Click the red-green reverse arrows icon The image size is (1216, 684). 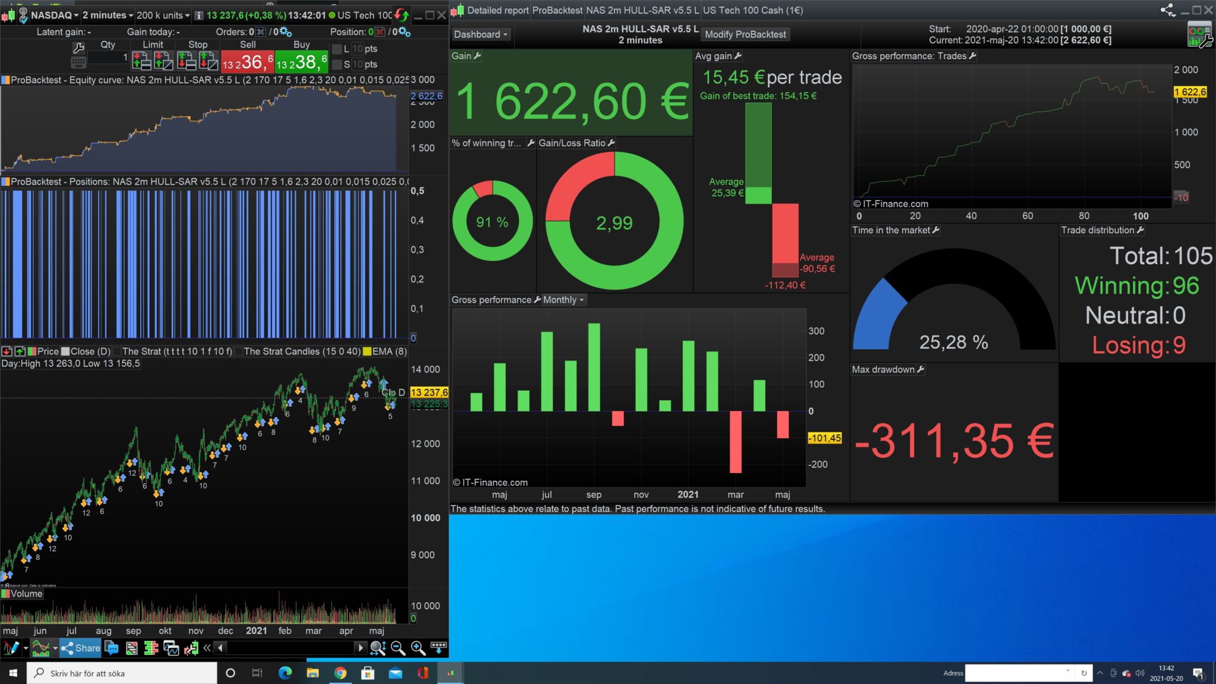tap(402, 15)
